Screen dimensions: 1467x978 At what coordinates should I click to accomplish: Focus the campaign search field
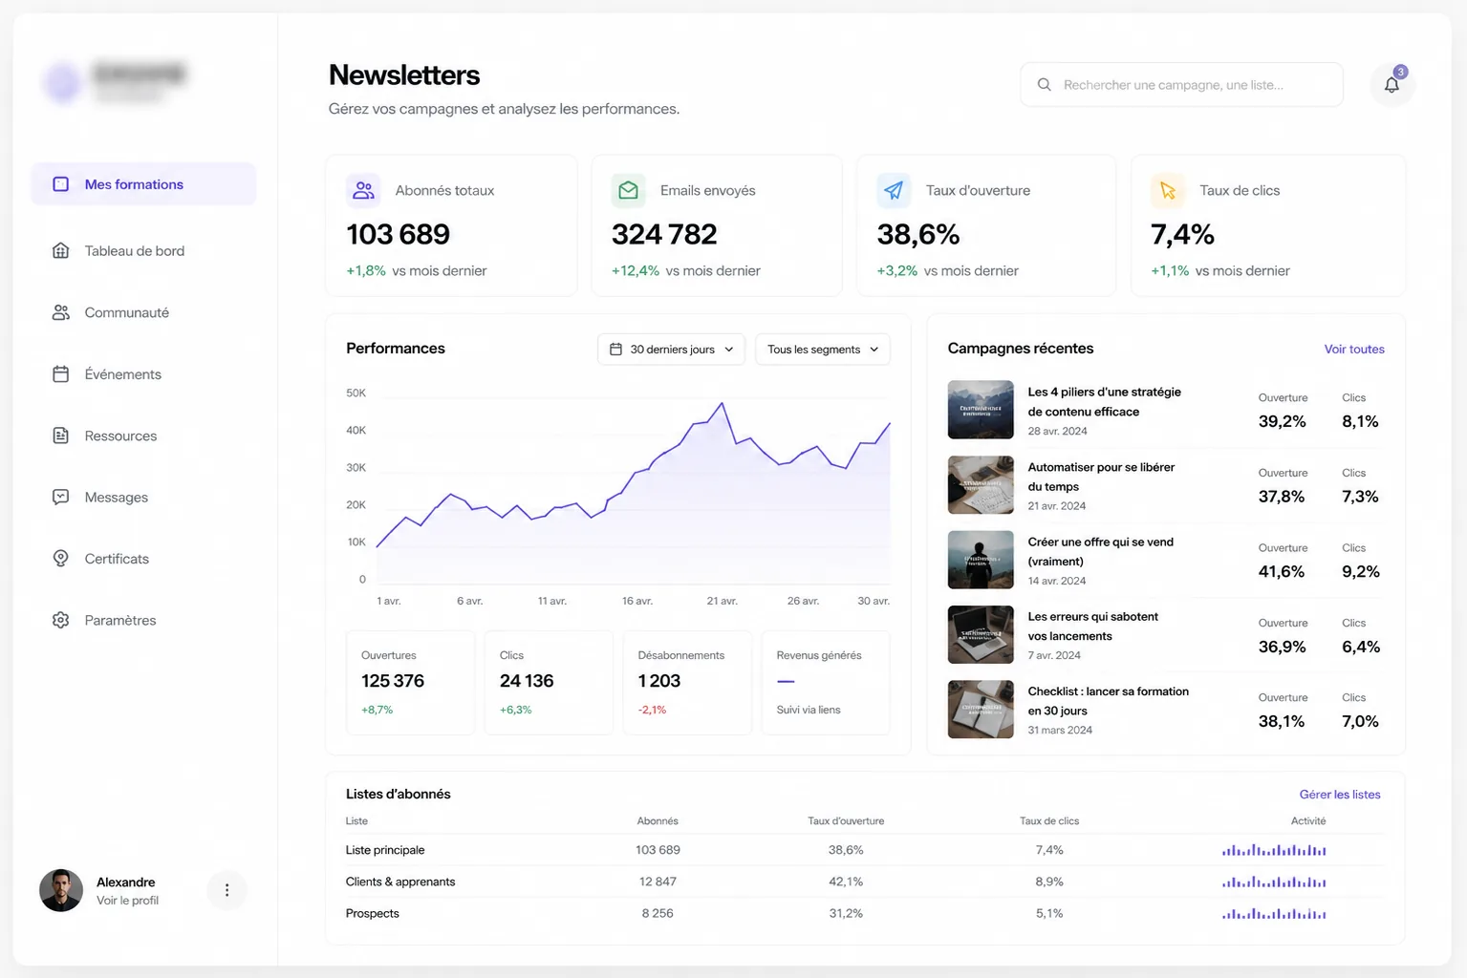(x=1181, y=85)
